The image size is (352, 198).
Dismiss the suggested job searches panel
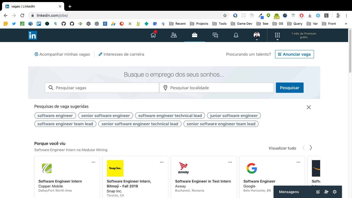pyautogui.click(x=309, y=107)
